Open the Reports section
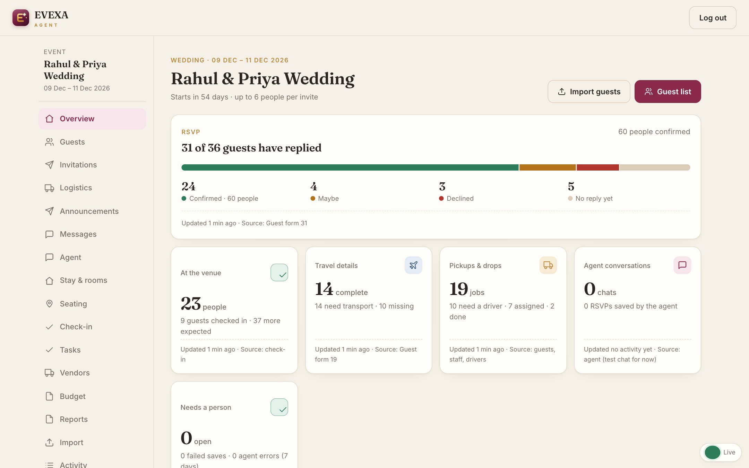 (x=92, y=419)
